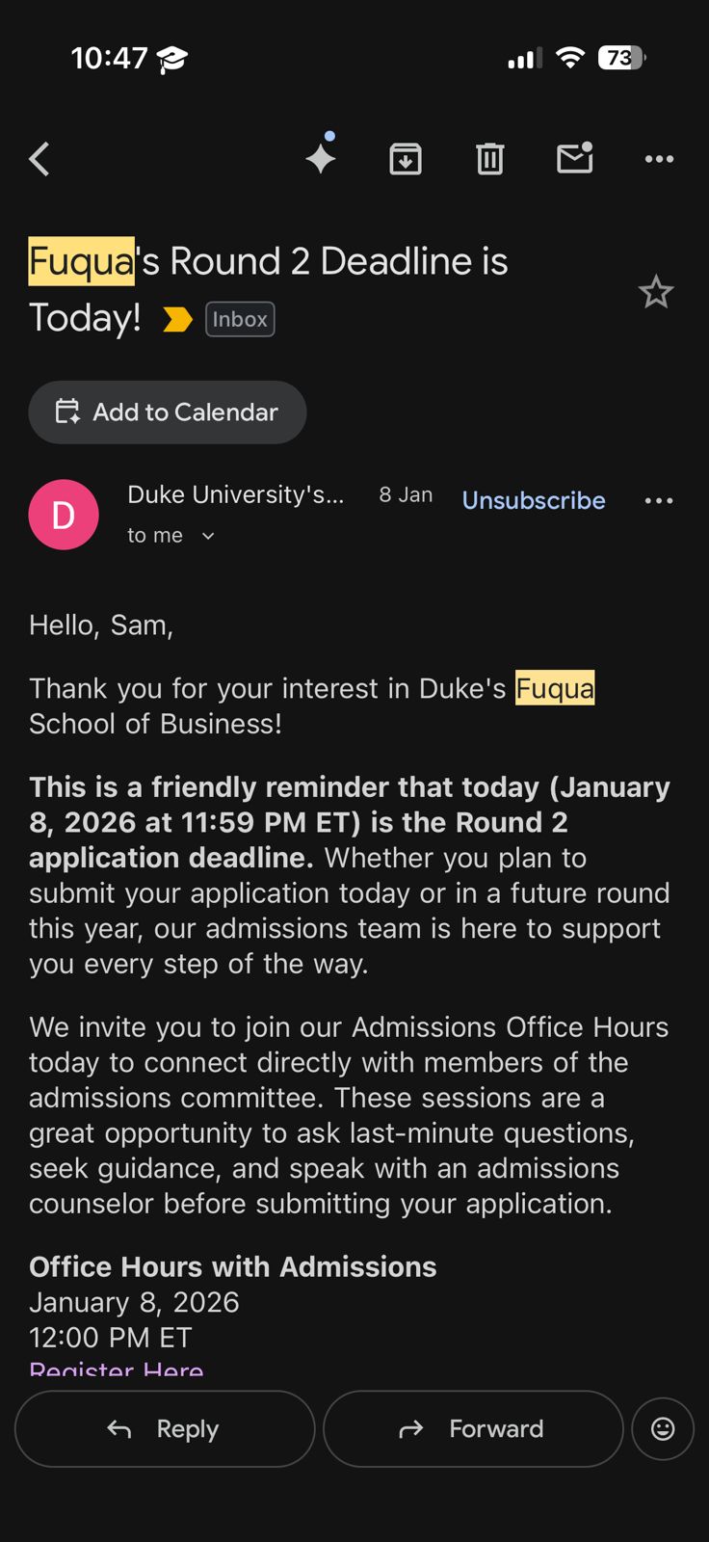This screenshot has width=709, height=1542.
Task: Unsubscribe from Duke University emails
Action: click(x=534, y=500)
